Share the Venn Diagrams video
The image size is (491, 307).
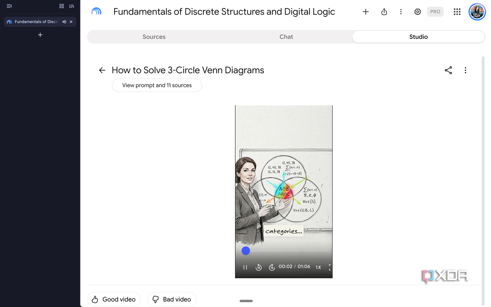click(448, 70)
